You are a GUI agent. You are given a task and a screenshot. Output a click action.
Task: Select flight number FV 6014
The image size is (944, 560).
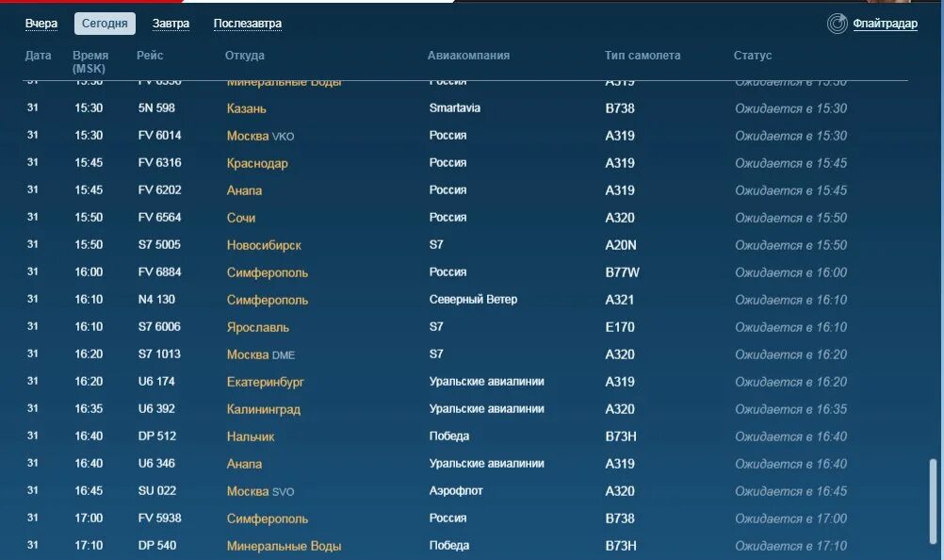[159, 135]
